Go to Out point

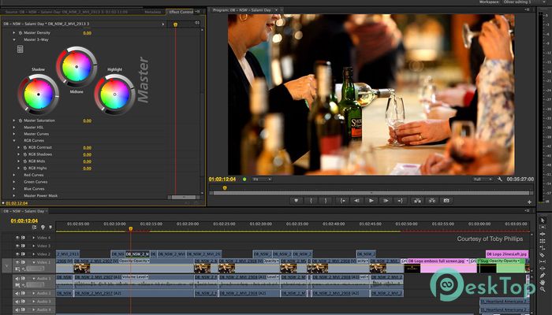tap(401, 200)
